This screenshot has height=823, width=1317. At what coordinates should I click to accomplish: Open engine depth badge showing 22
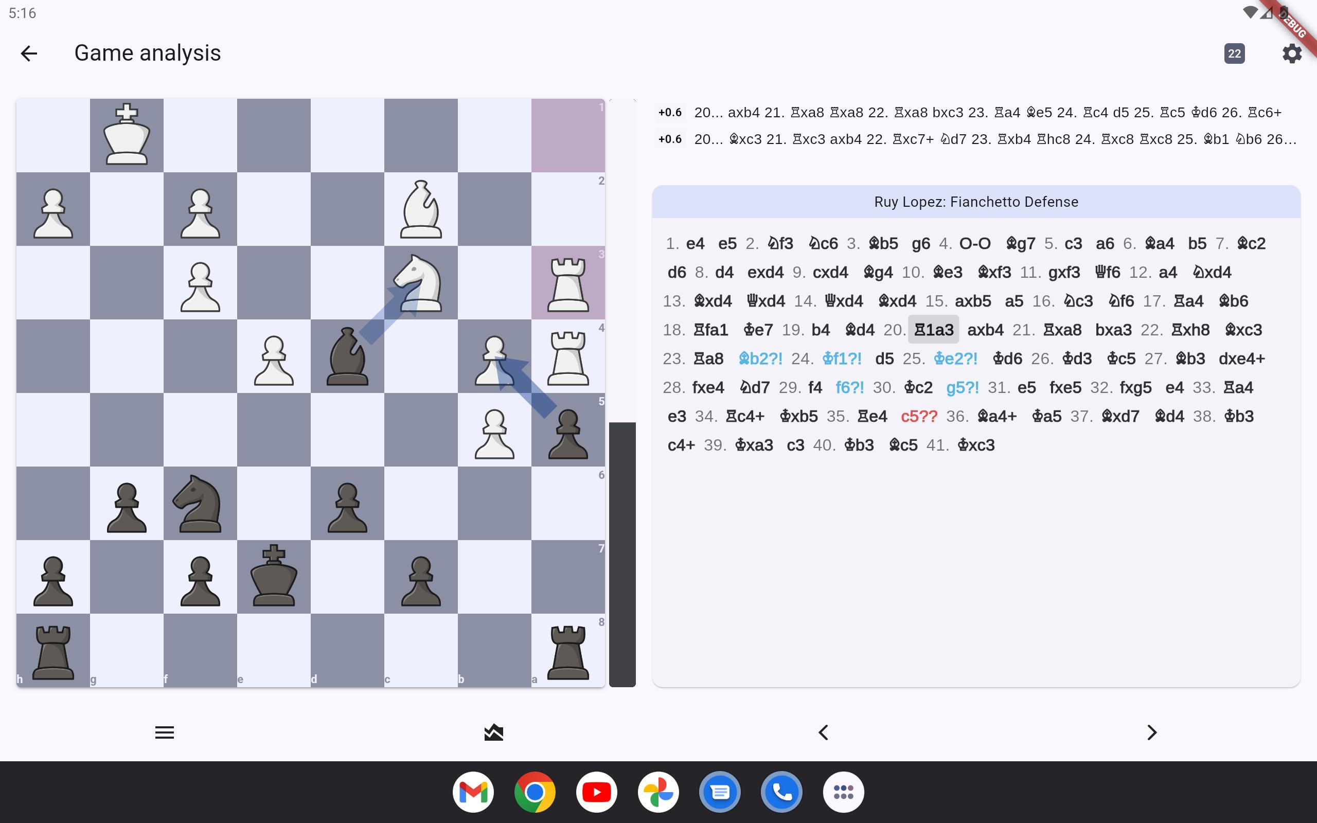click(x=1234, y=53)
